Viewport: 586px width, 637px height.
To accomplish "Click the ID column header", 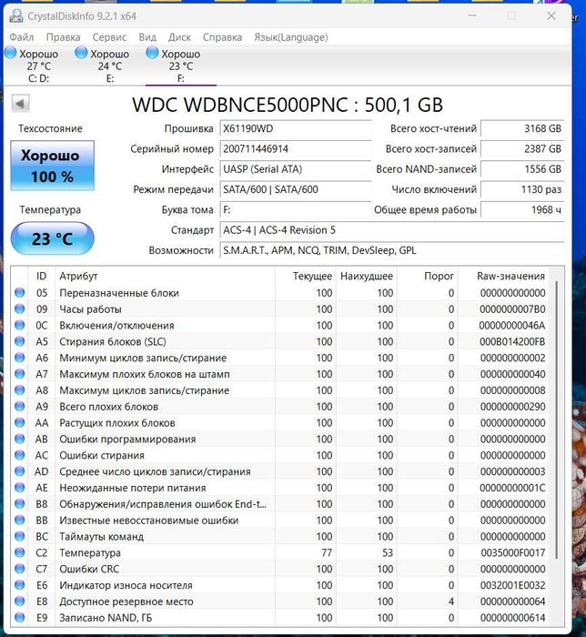I will tap(41, 277).
